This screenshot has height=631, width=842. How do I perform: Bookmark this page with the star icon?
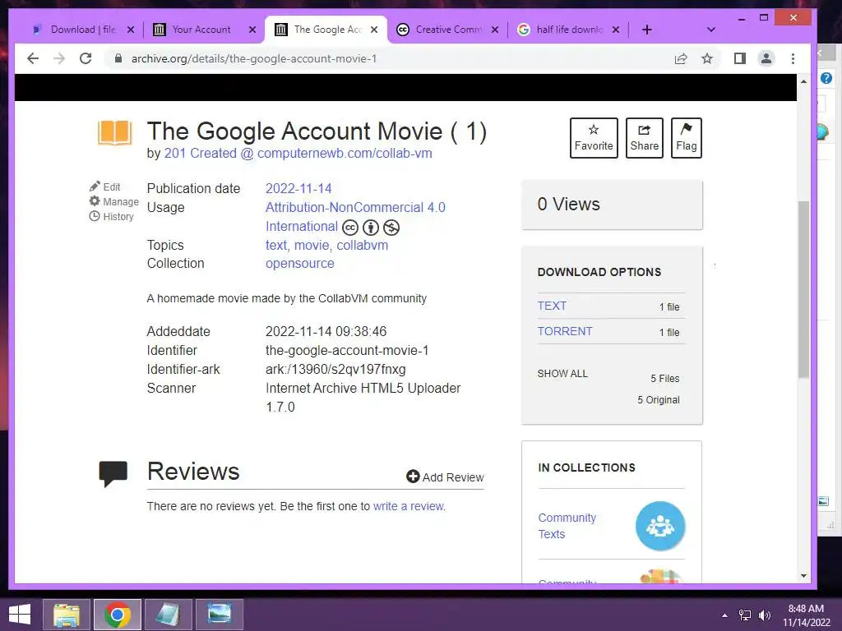click(707, 58)
